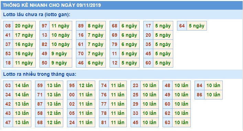Select number cell 00
Image resolution: width=243 pixels, height=131 pixels.
click(x=72, y=95)
